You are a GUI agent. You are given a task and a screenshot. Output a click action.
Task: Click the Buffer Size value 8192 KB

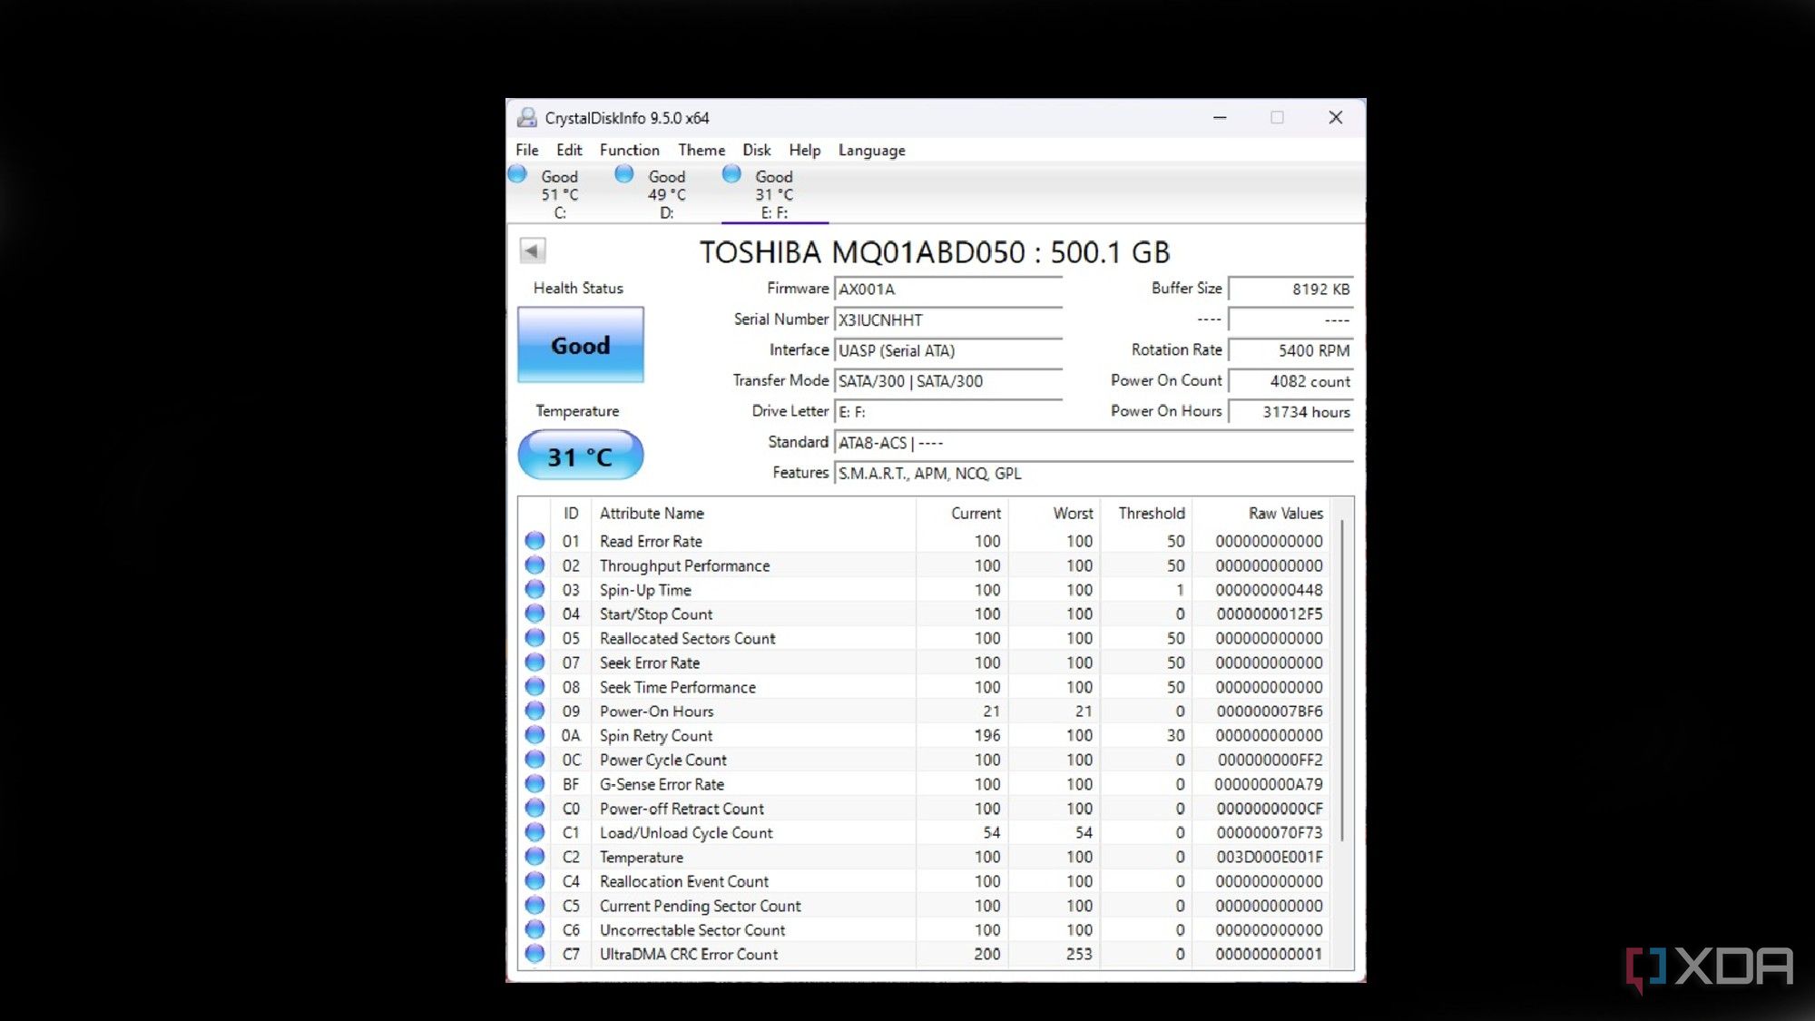click(x=1290, y=290)
